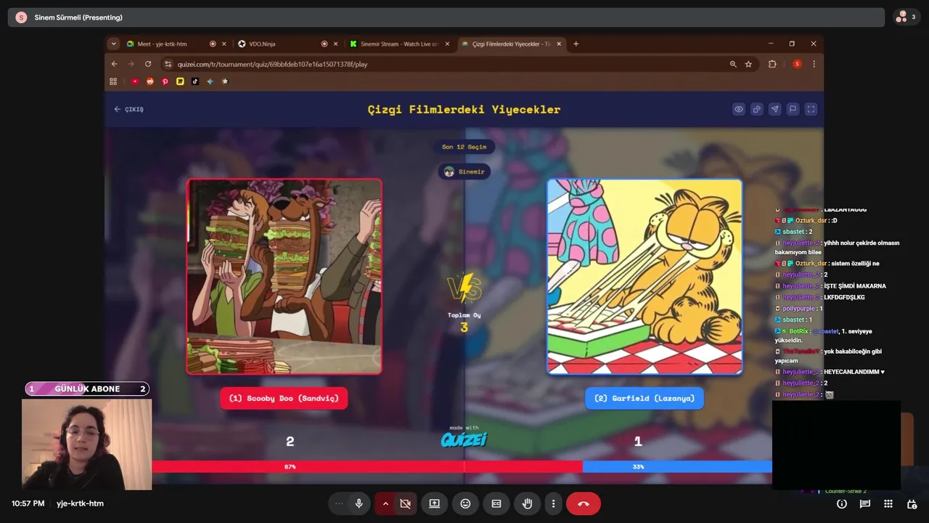Click the Present now screen share button
Image resolution: width=929 pixels, height=523 pixels.
[x=434, y=503]
